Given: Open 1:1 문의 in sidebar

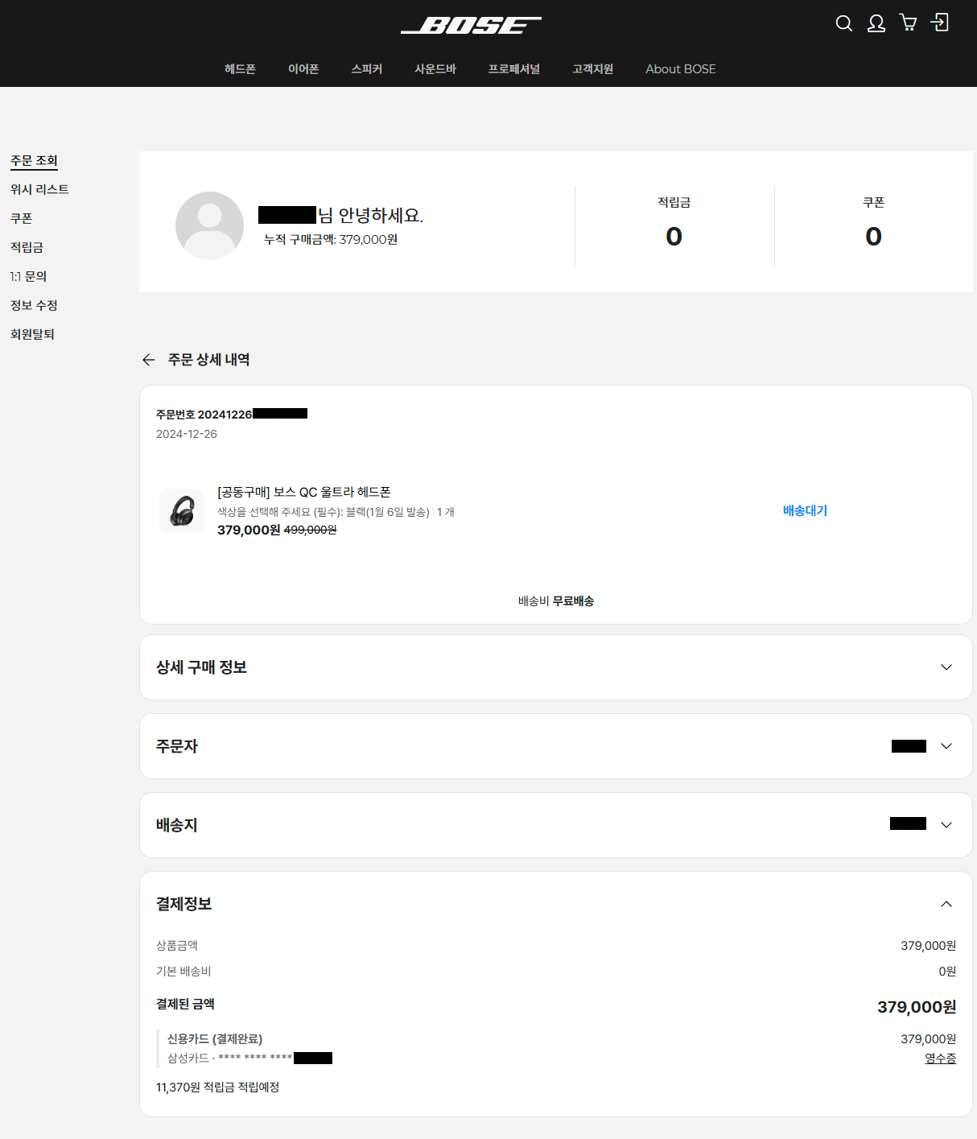Looking at the screenshot, I should (x=28, y=276).
